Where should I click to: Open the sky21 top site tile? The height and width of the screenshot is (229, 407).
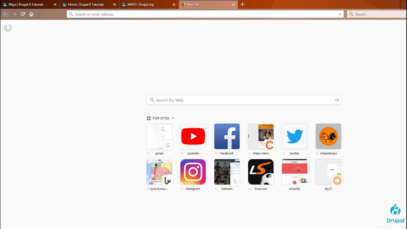328,172
